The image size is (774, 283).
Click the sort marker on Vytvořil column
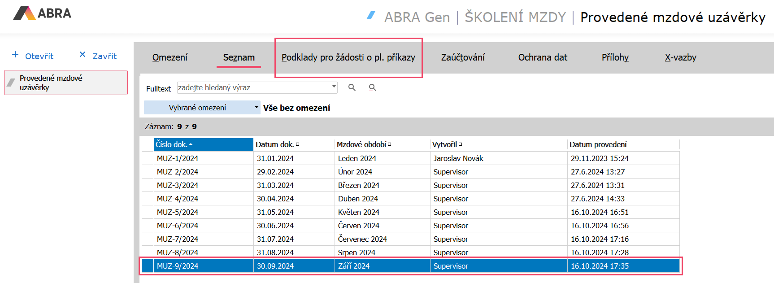[x=460, y=144]
